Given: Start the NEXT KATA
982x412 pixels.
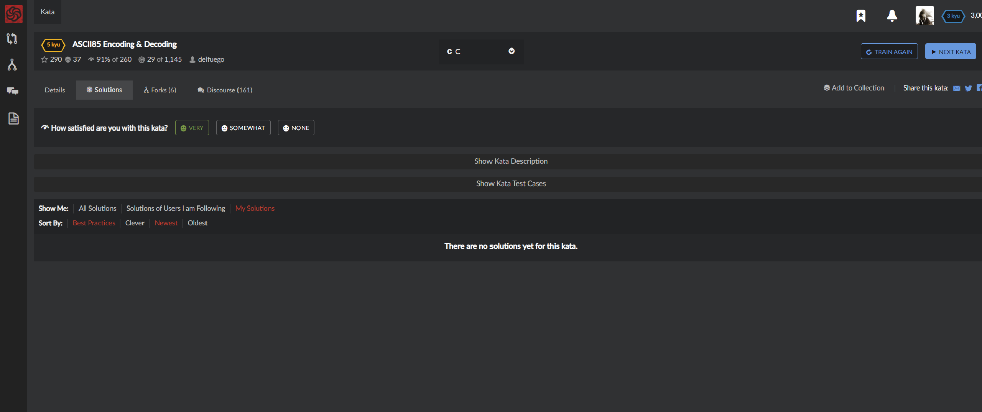Looking at the screenshot, I should tap(951, 51).
